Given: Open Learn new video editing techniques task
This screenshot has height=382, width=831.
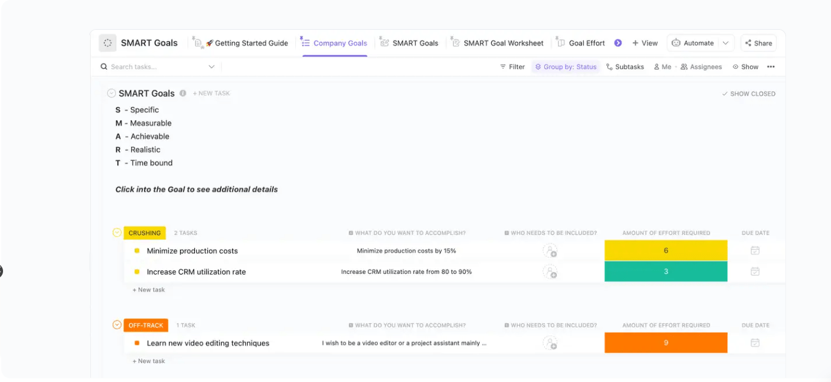Looking at the screenshot, I should 208,343.
